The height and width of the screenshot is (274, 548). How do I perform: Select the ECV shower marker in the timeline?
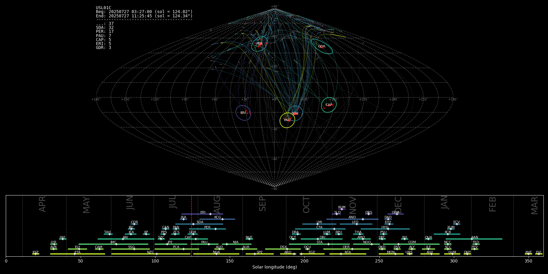point(457,224)
